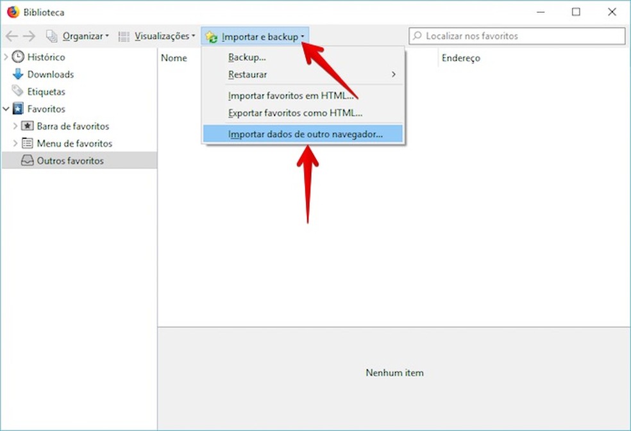Viewport: 631px width, 431px height.
Task: Expand Barra de favoritos folder
Action: click(x=15, y=126)
